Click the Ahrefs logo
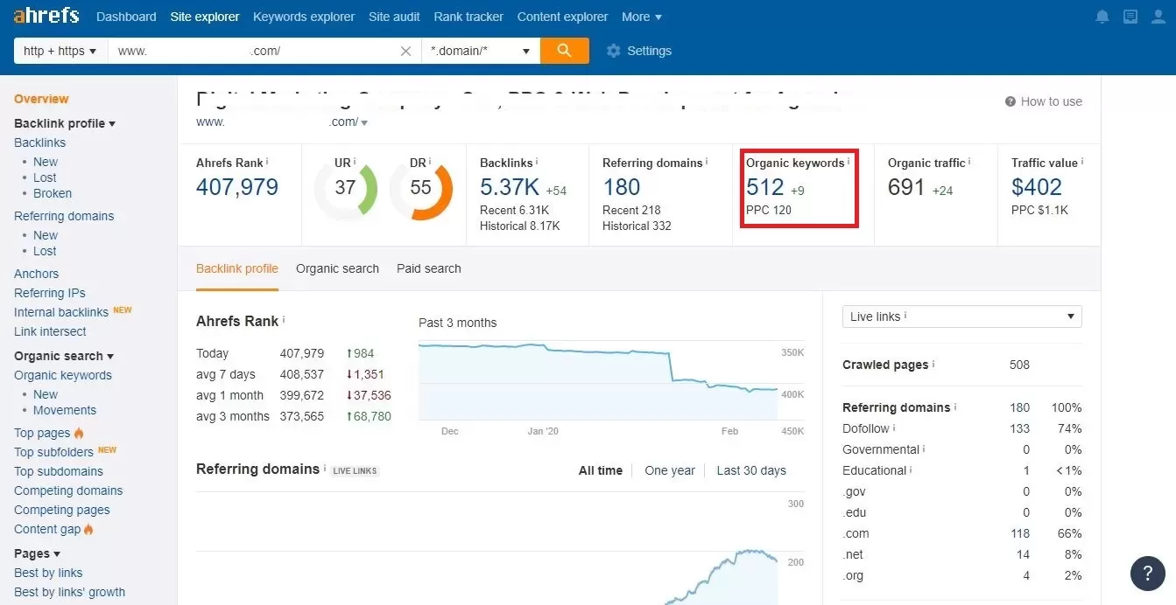The image size is (1176, 605). coord(46,16)
